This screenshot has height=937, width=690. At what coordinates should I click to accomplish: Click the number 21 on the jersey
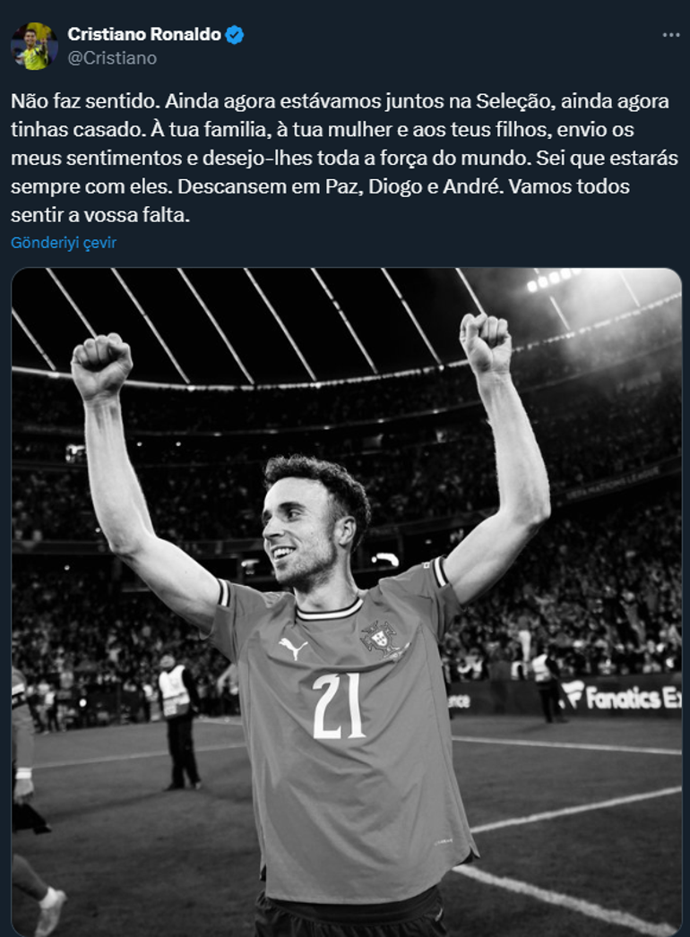(338, 706)
